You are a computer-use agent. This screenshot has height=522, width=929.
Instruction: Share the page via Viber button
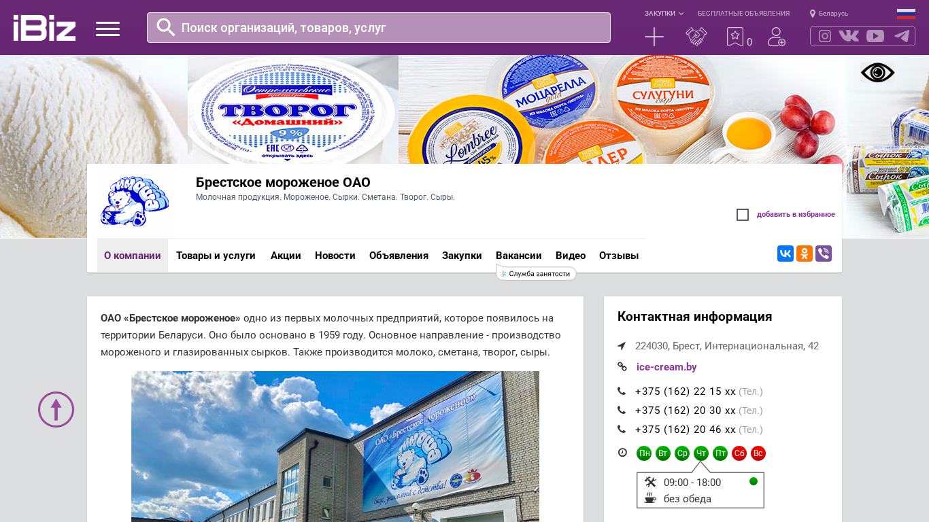pos(824,254)
